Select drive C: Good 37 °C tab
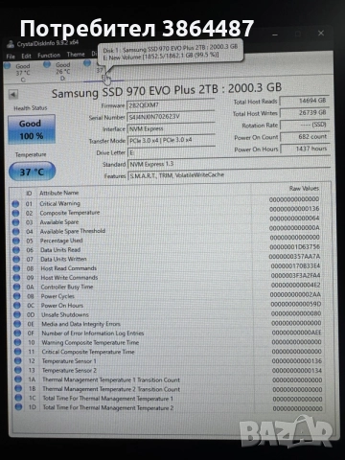 tap(18, 72)
